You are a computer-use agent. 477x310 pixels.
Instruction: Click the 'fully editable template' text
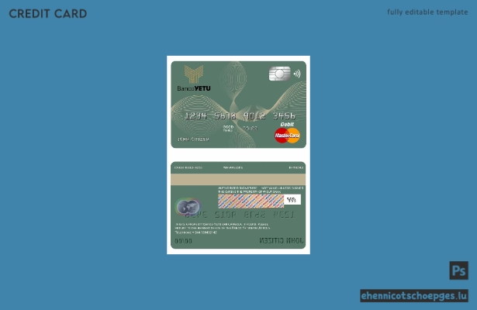pyautogui.click(x=427, y=12)
